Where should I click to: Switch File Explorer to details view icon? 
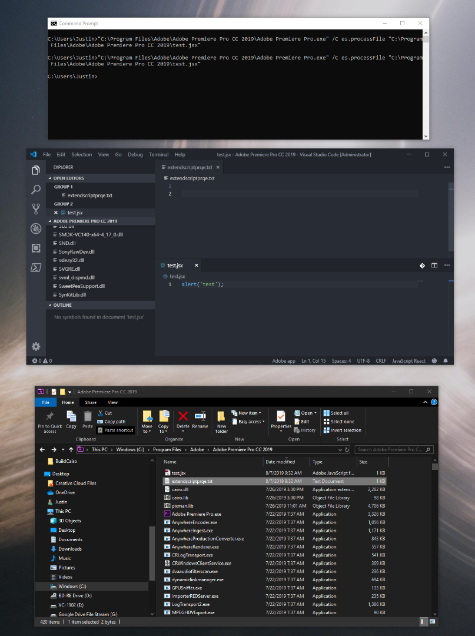tap(422, 621)
